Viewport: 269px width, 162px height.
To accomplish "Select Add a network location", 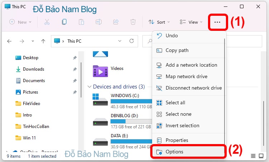I will tap(188, 65).
